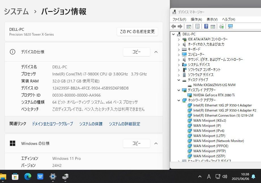Switch to Settings via taskbar gear icon
This screenshot has width=261, height=183.
tap(53, 177)
